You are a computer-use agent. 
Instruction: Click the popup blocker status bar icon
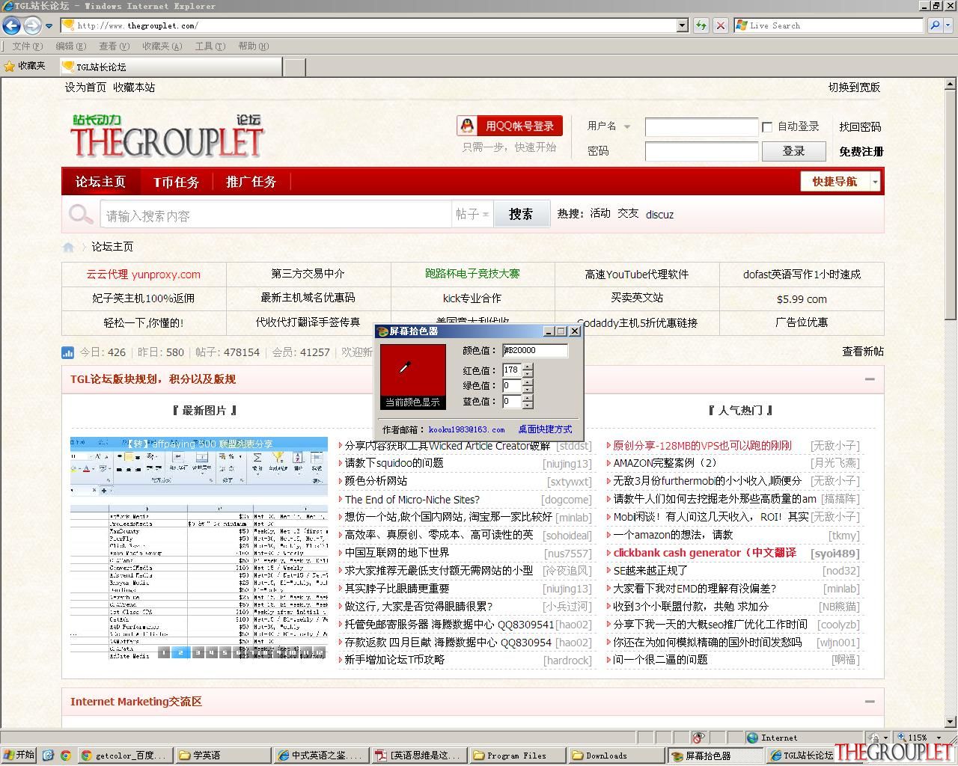[698, 738]
